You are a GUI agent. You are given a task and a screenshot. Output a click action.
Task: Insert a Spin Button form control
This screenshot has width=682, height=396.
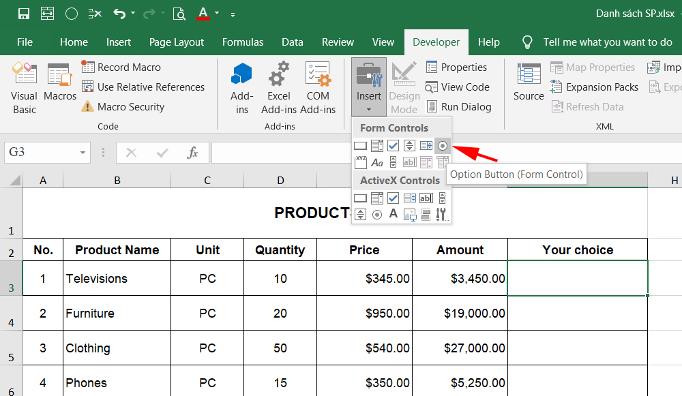[x=409, y=146]
